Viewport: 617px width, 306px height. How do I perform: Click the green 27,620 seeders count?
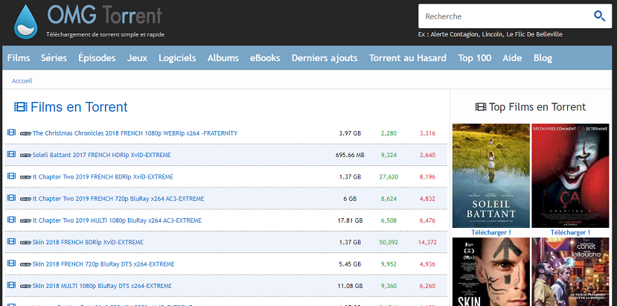(x=389, y=177)
